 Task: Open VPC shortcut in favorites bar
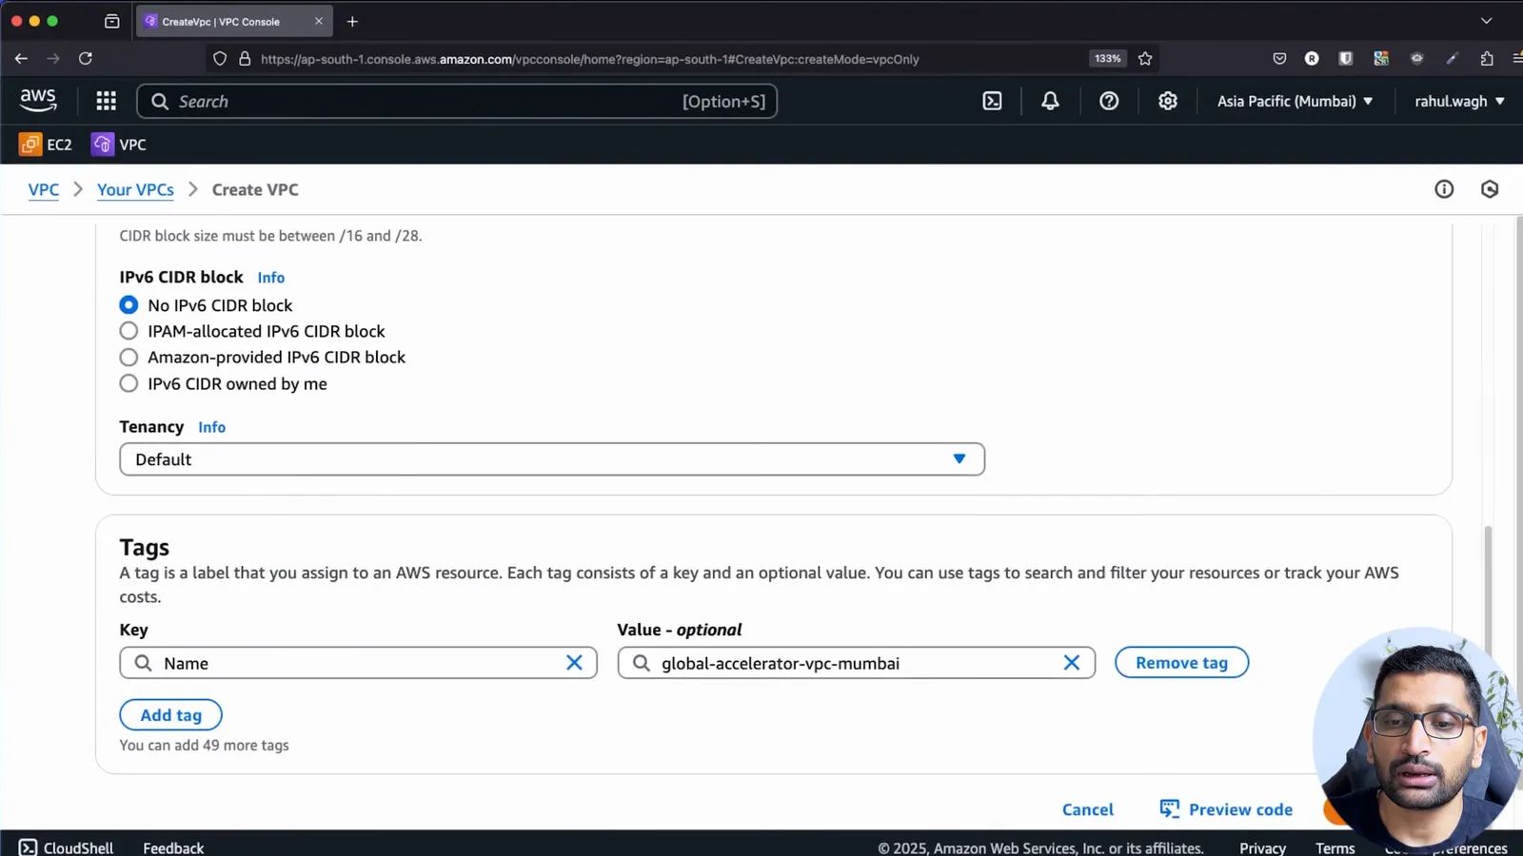click(119, 145)
